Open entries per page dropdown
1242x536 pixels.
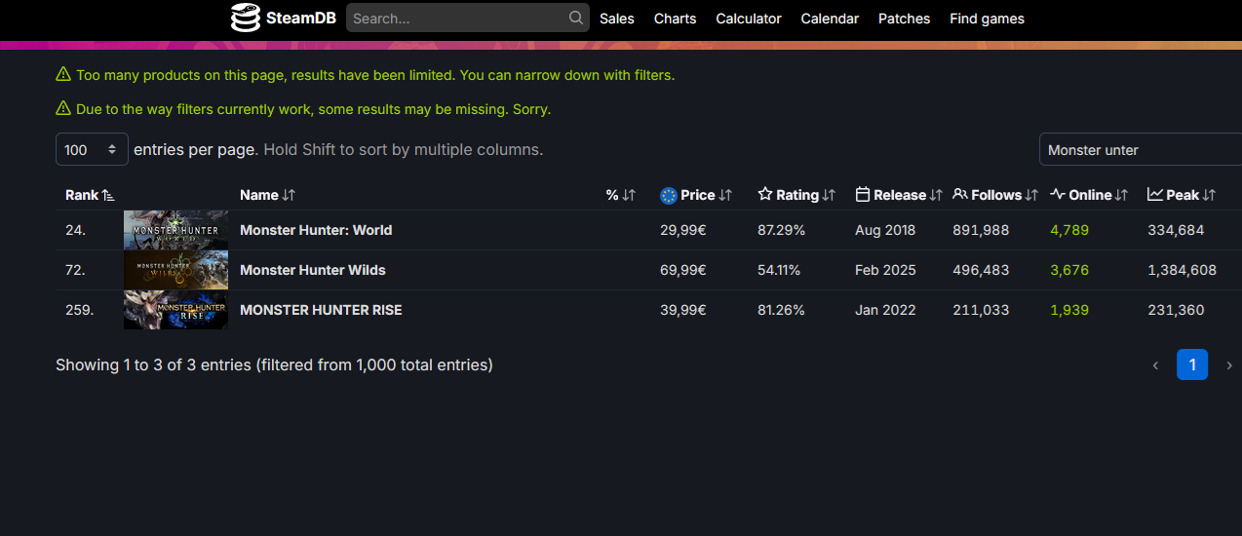point(92,150)
